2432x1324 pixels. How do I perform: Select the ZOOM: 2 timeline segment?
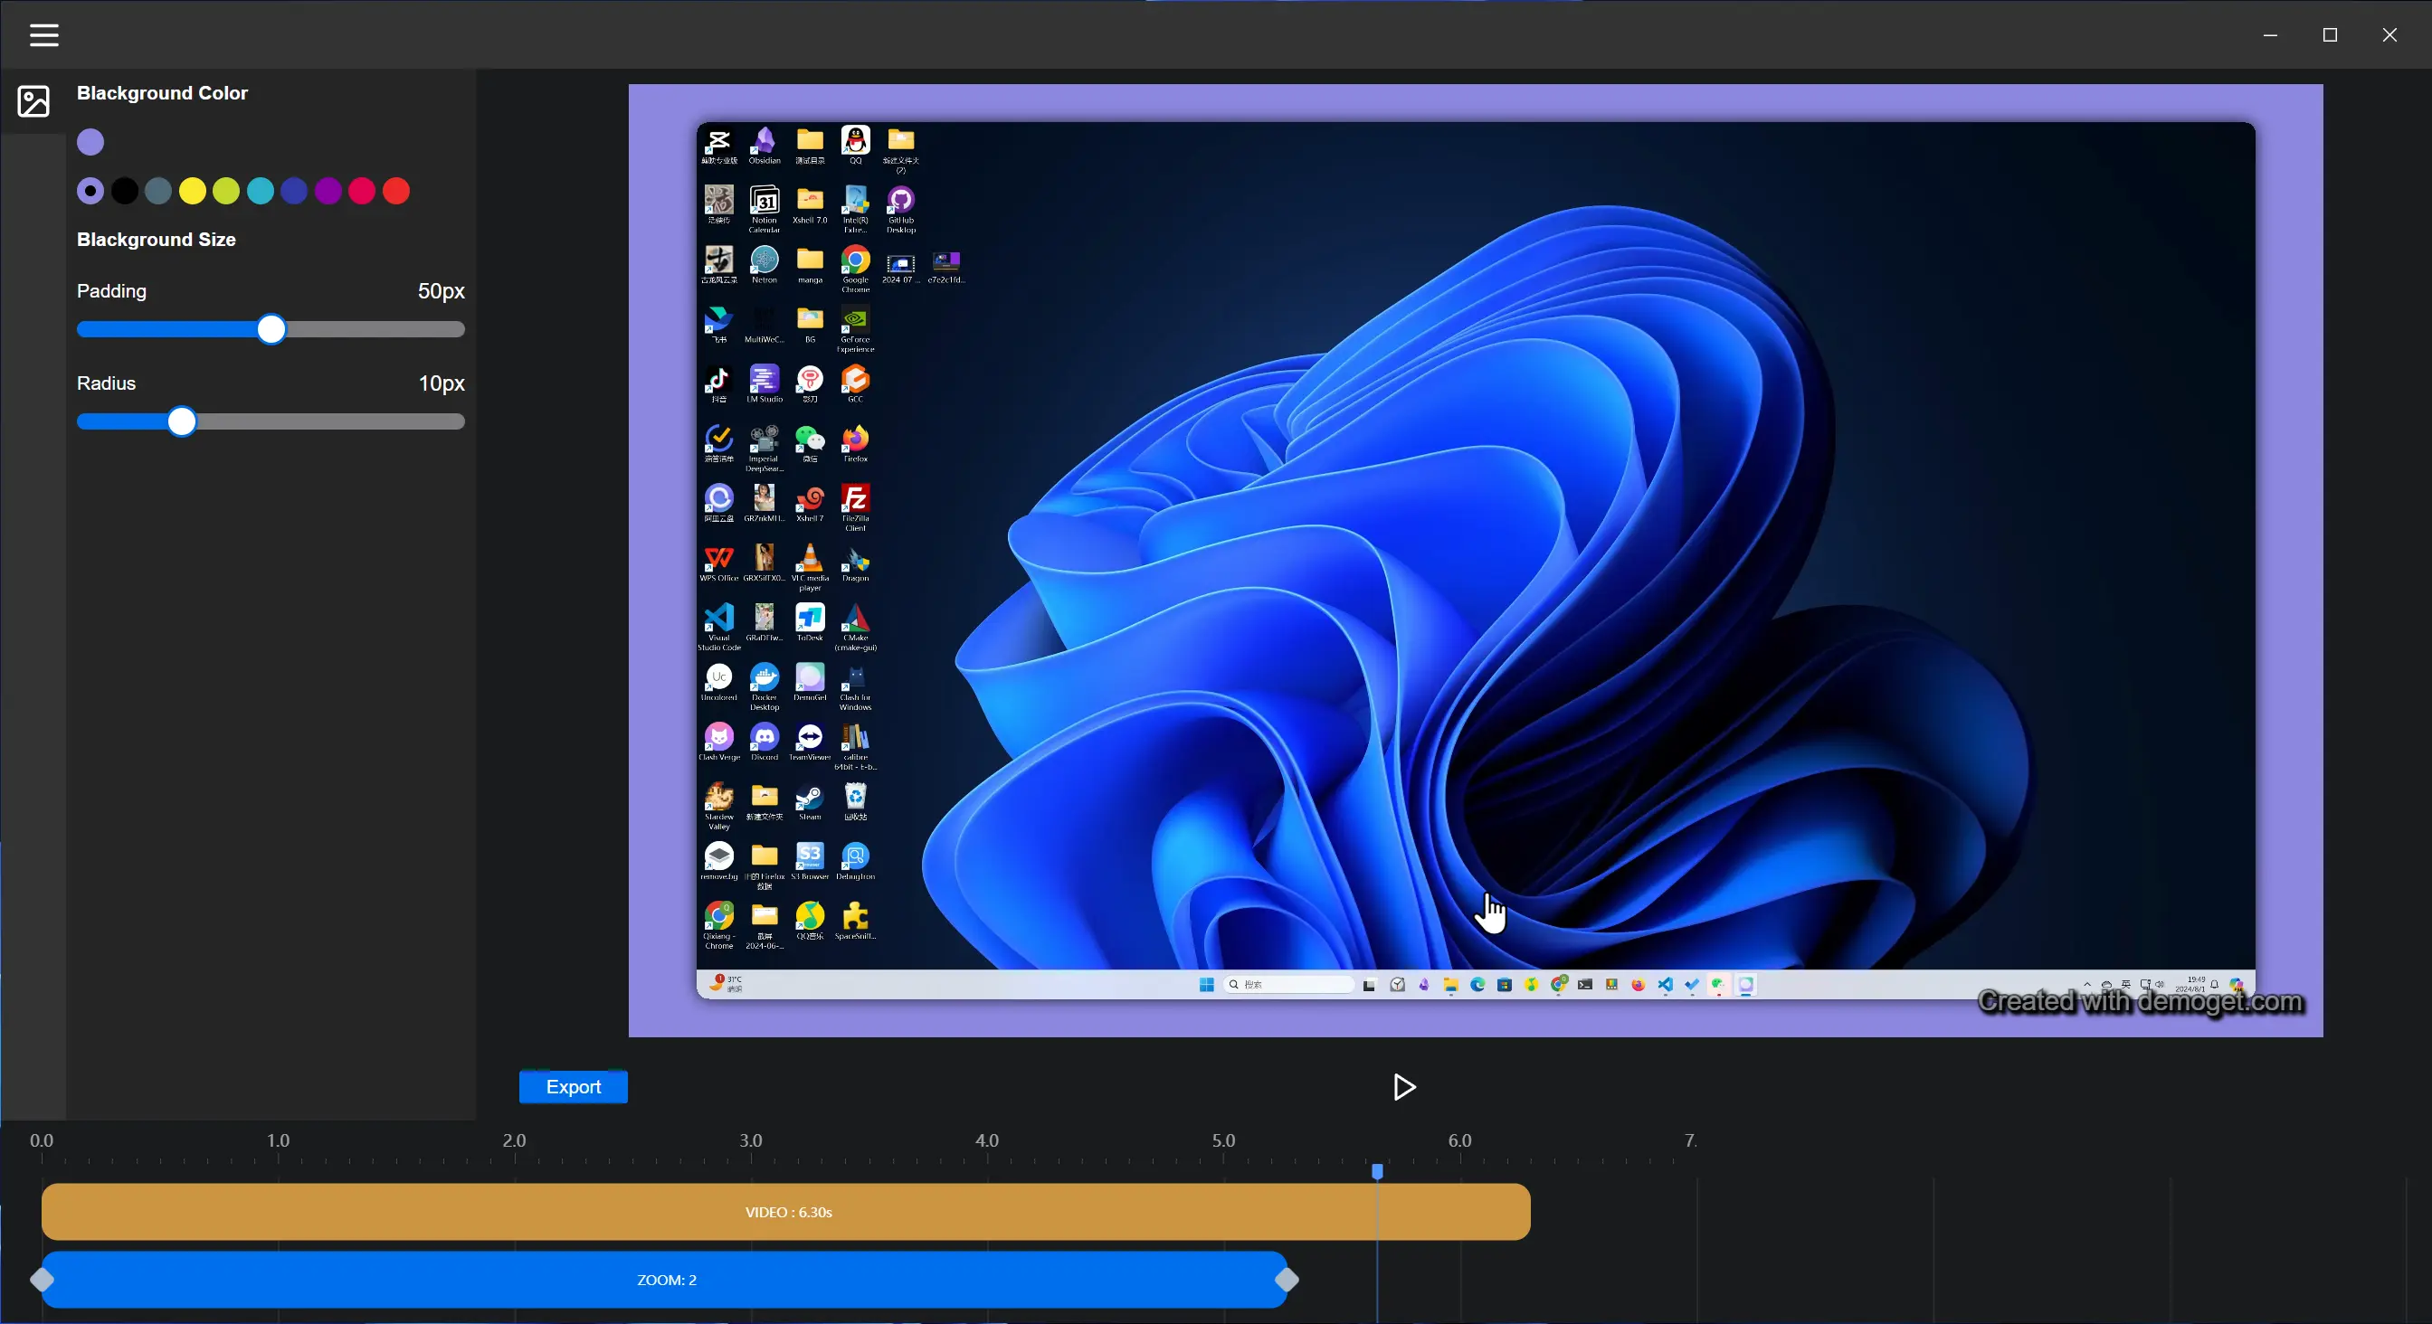tap(665, 1280)
